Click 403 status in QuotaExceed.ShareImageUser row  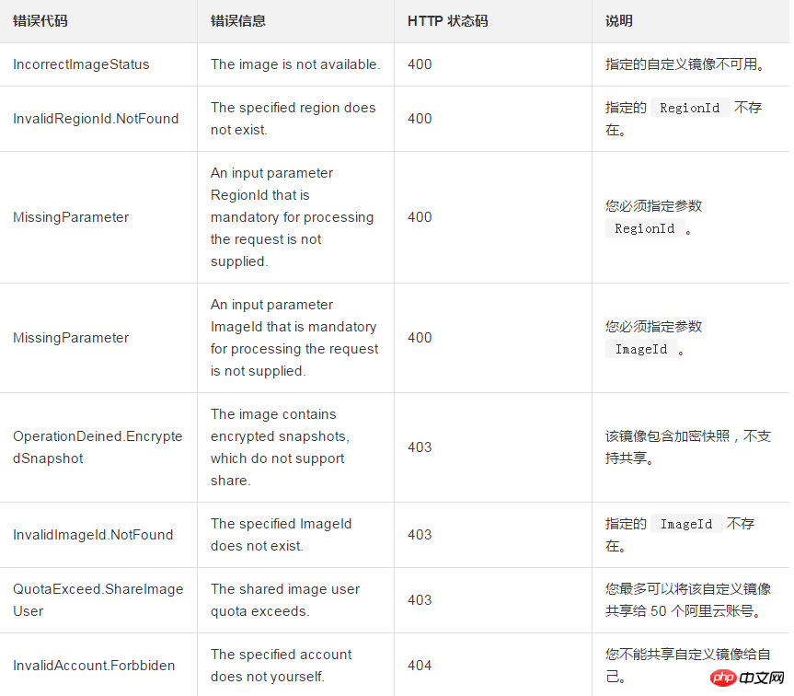[420, 600]
